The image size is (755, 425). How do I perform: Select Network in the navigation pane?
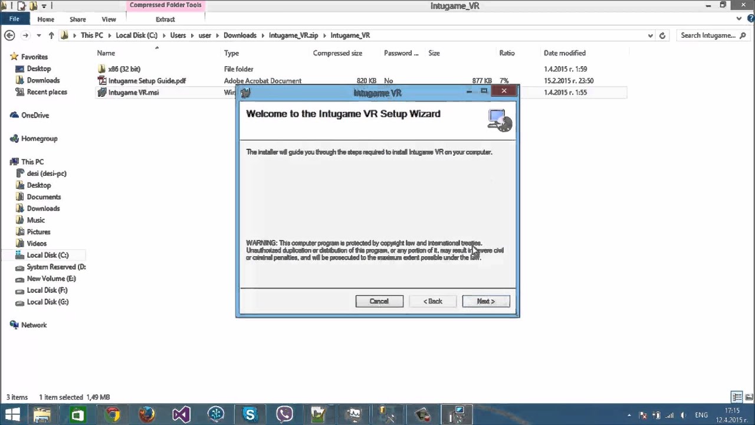coord(34,325)
